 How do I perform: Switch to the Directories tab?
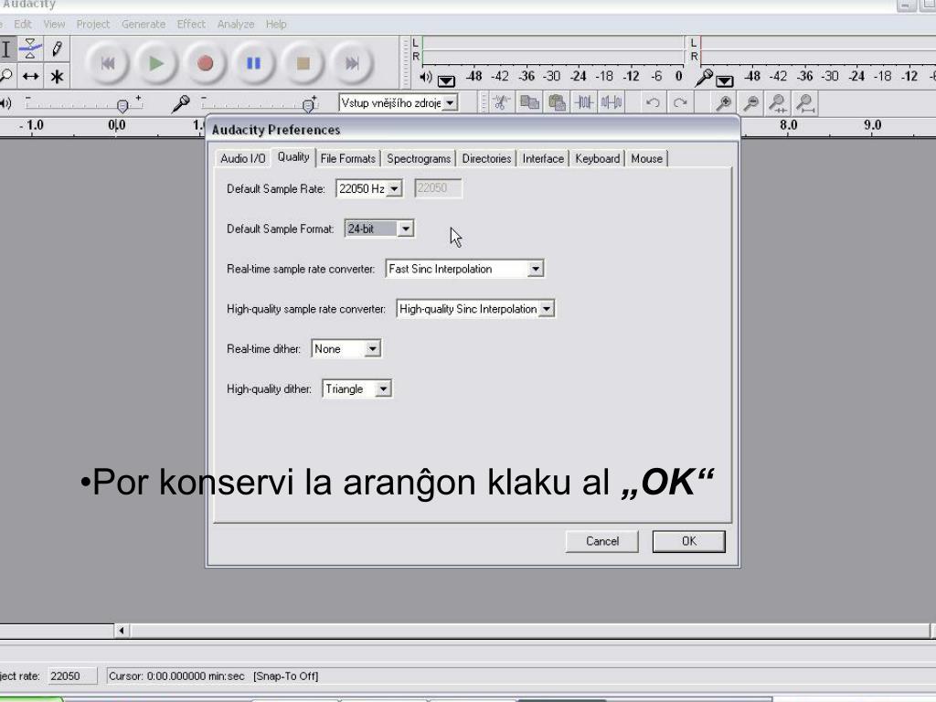(486, 158)
